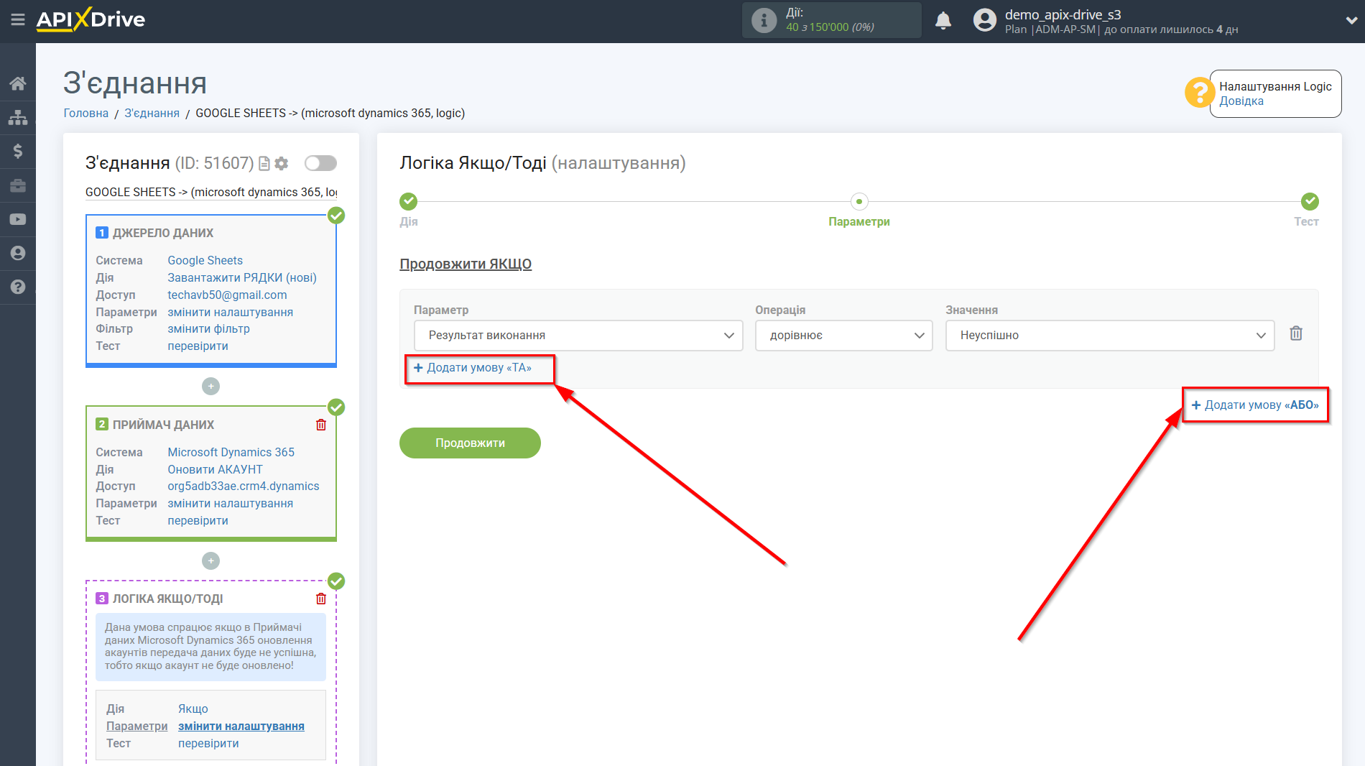The height and width of the screenshot is (766, 1365).
Task: Delete the Logic If/Then block
Action: coord(321,599)
